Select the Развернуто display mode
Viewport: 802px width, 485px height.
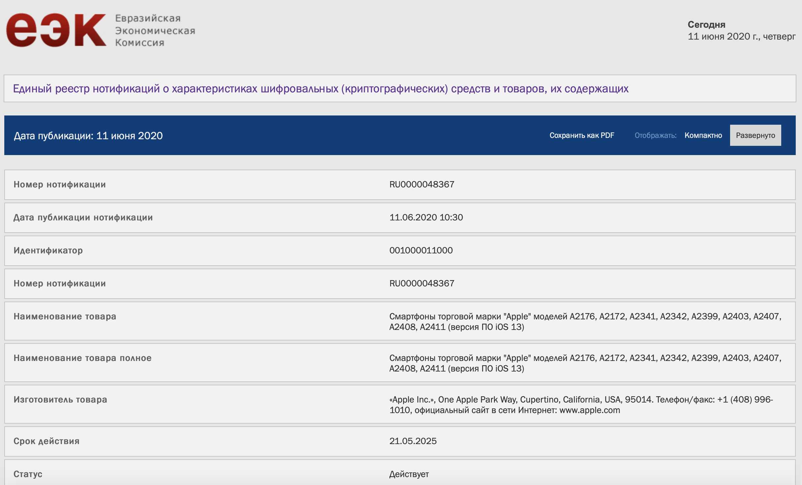click(755, 136)
